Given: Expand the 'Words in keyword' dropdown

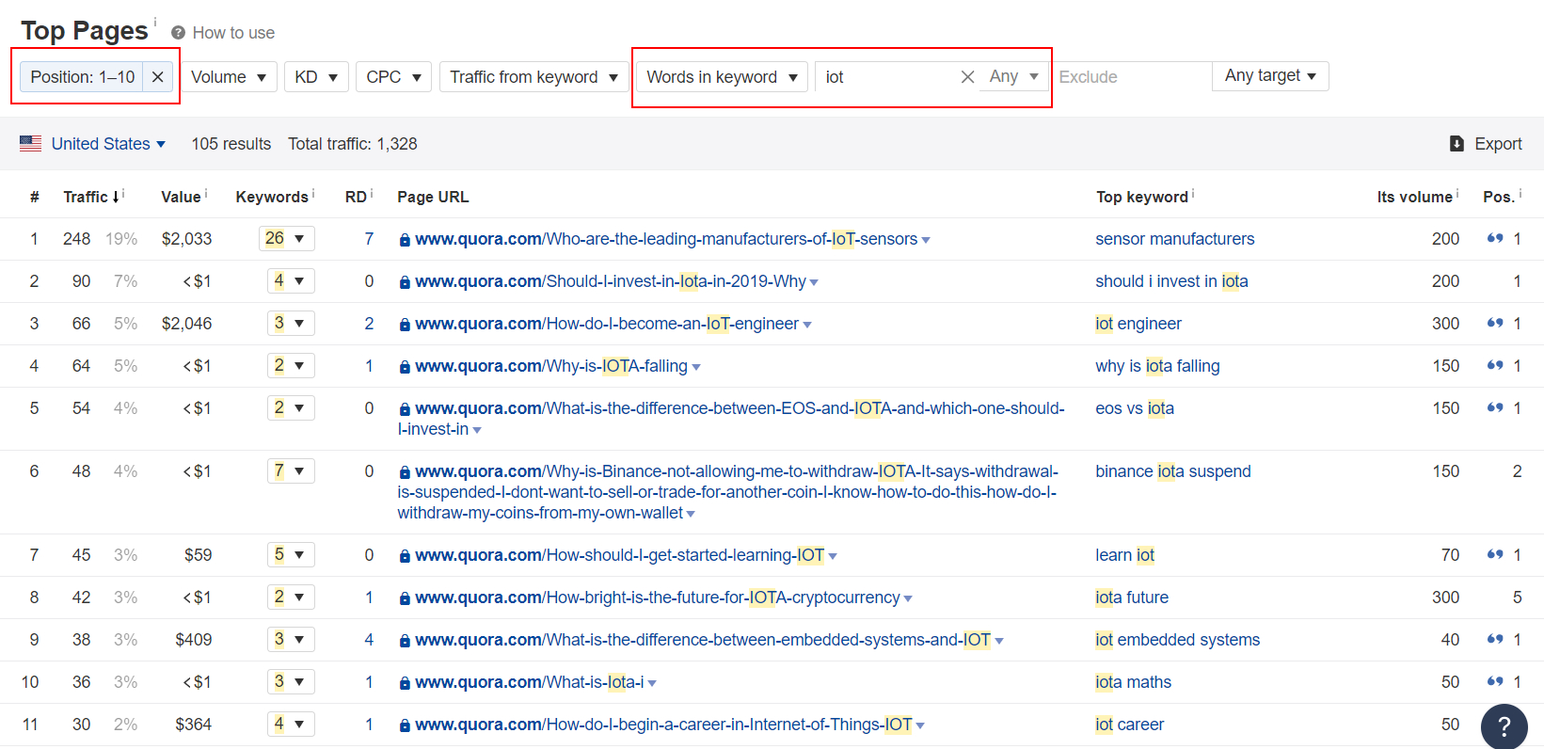Looking at the screenshot, I should click(x=722, y=77).
